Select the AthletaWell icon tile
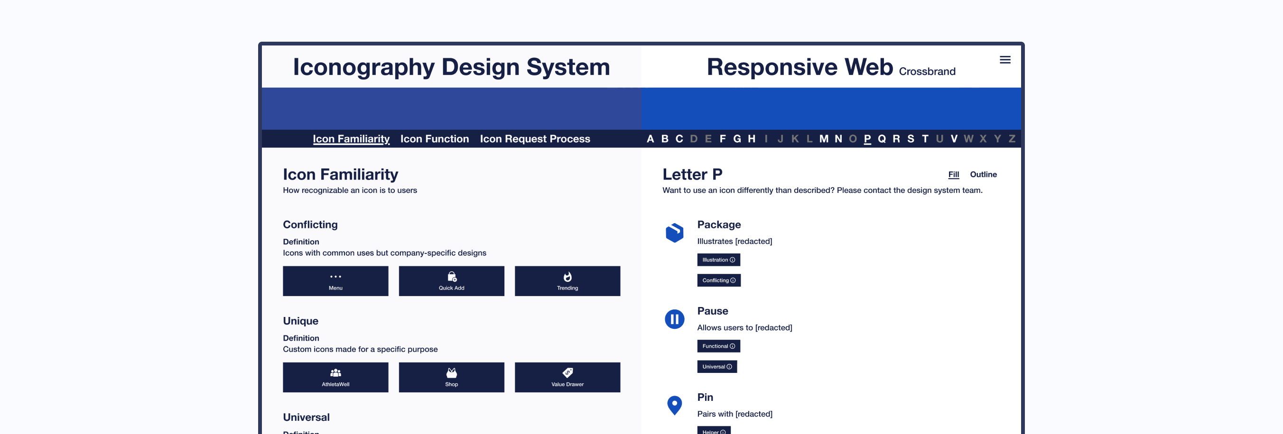 (335, 377)
